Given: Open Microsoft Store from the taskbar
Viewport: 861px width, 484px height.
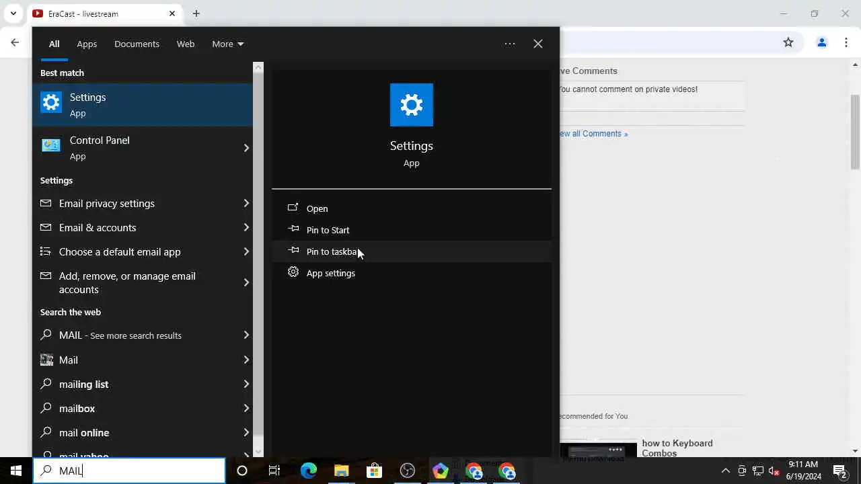Looking at the screenshot, I should [374, 471].
